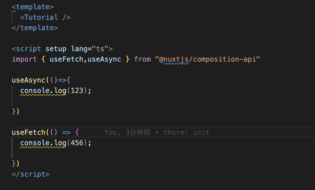Click the opening template tag

tap(33, 7)
